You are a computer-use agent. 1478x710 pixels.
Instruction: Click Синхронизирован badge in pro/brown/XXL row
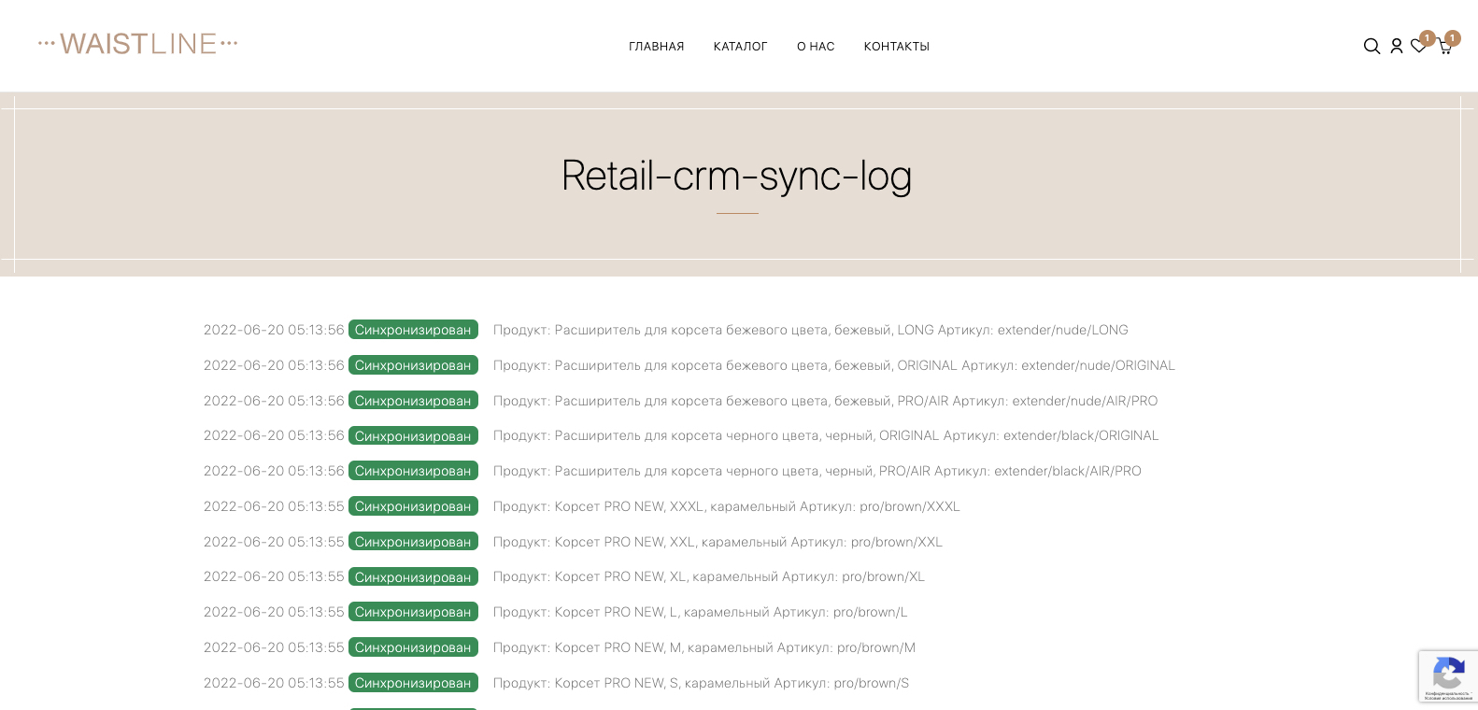(x=413, y=542)
